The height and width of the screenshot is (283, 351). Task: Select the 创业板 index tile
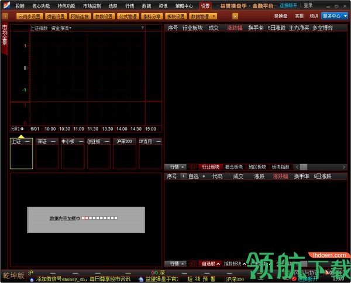pyautogui.click(x=99, y=154)
